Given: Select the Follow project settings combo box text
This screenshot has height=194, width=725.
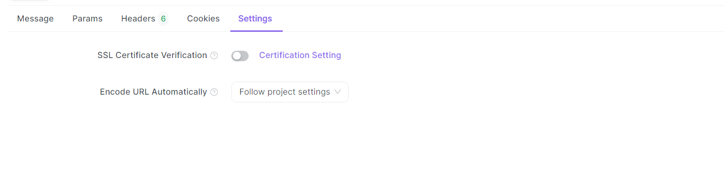Looking at the screenshot, I should pyautogui.click(x=284, y=92).
